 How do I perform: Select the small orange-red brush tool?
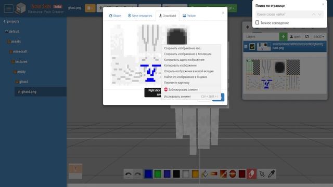click(x=214, y=174)
